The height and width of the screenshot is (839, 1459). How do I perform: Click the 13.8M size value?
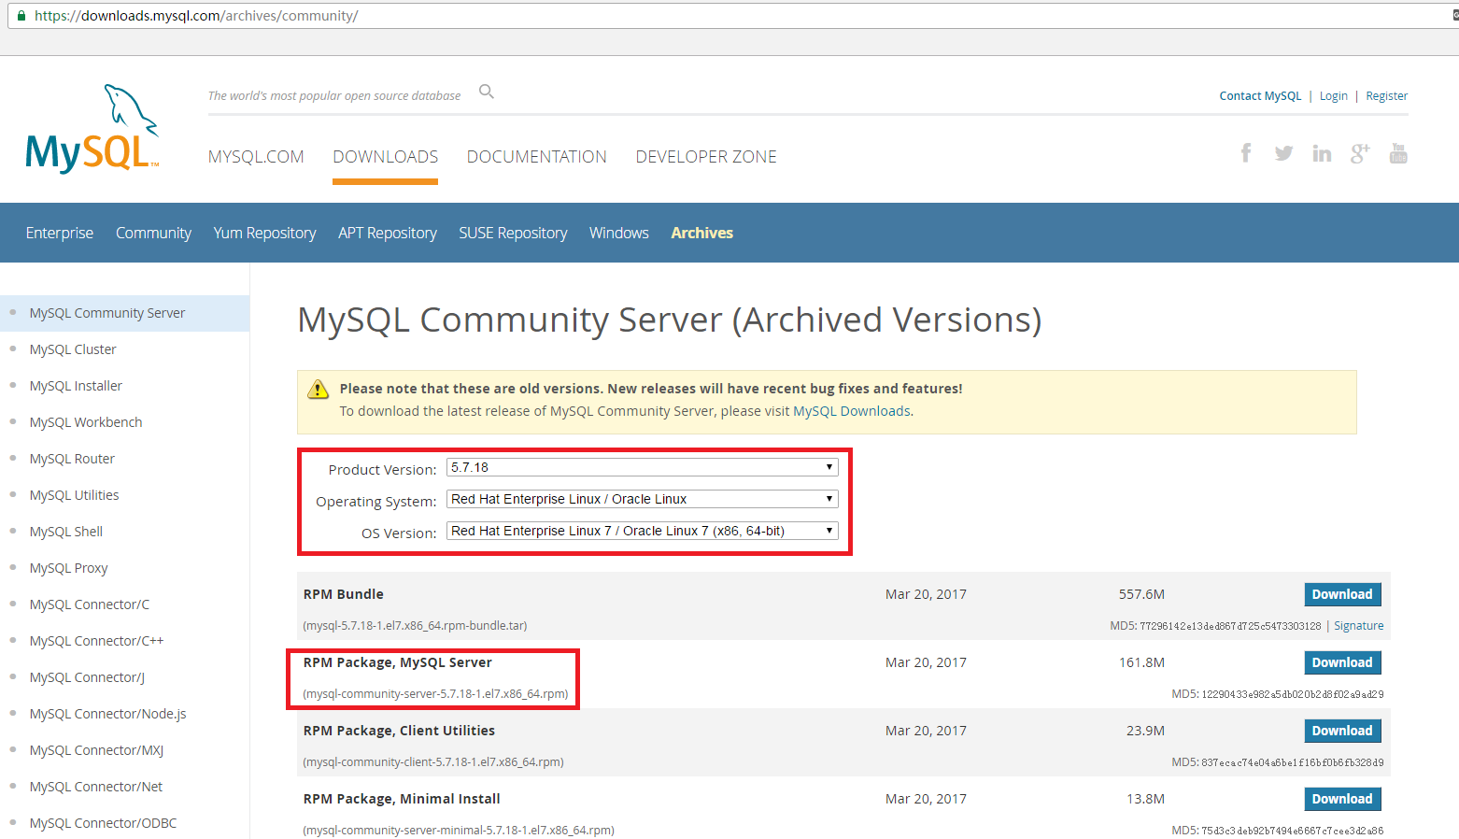pyautogui.click(x=1145, y=799)
